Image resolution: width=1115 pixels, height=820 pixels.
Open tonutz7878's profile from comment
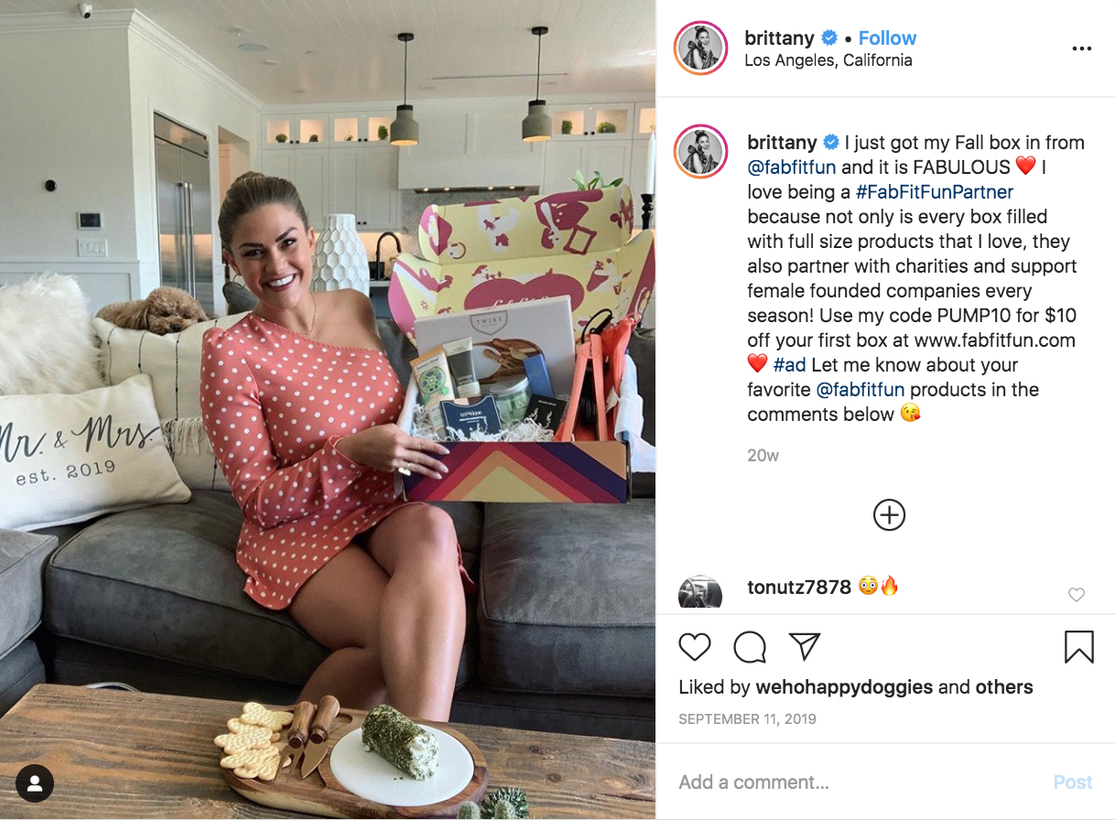coord(799,587)
